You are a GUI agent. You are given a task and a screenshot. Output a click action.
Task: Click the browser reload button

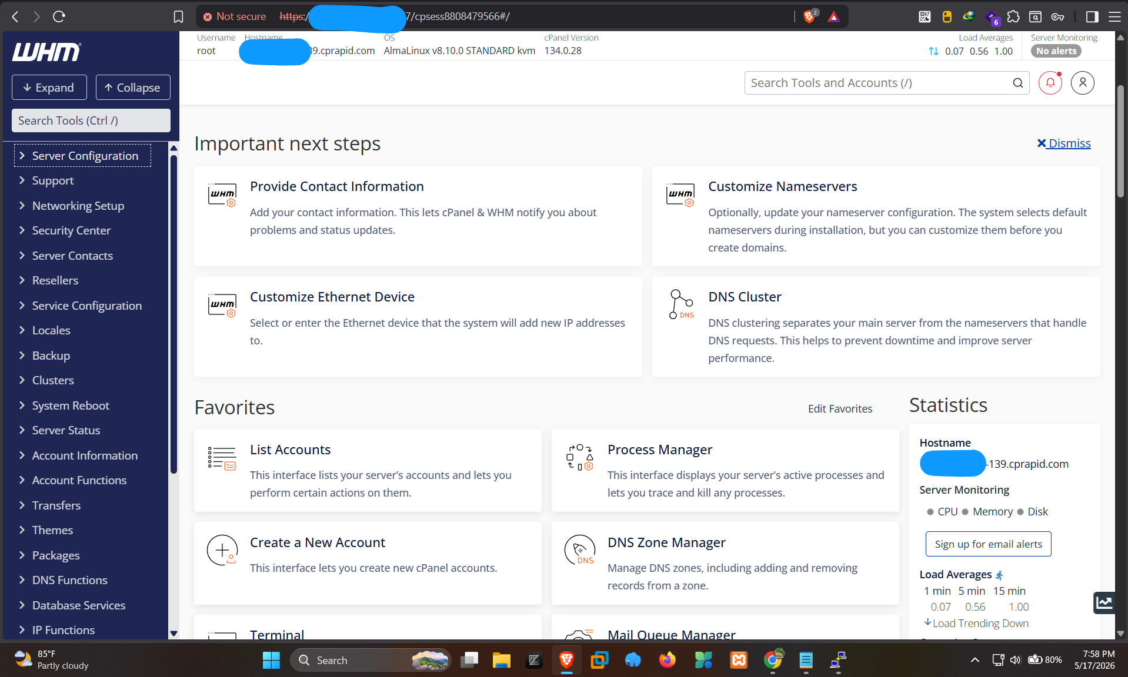pyautogui.click(x=59, y=16)
